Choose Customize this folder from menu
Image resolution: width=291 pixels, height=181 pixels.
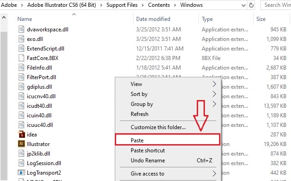tap(158, 127)
